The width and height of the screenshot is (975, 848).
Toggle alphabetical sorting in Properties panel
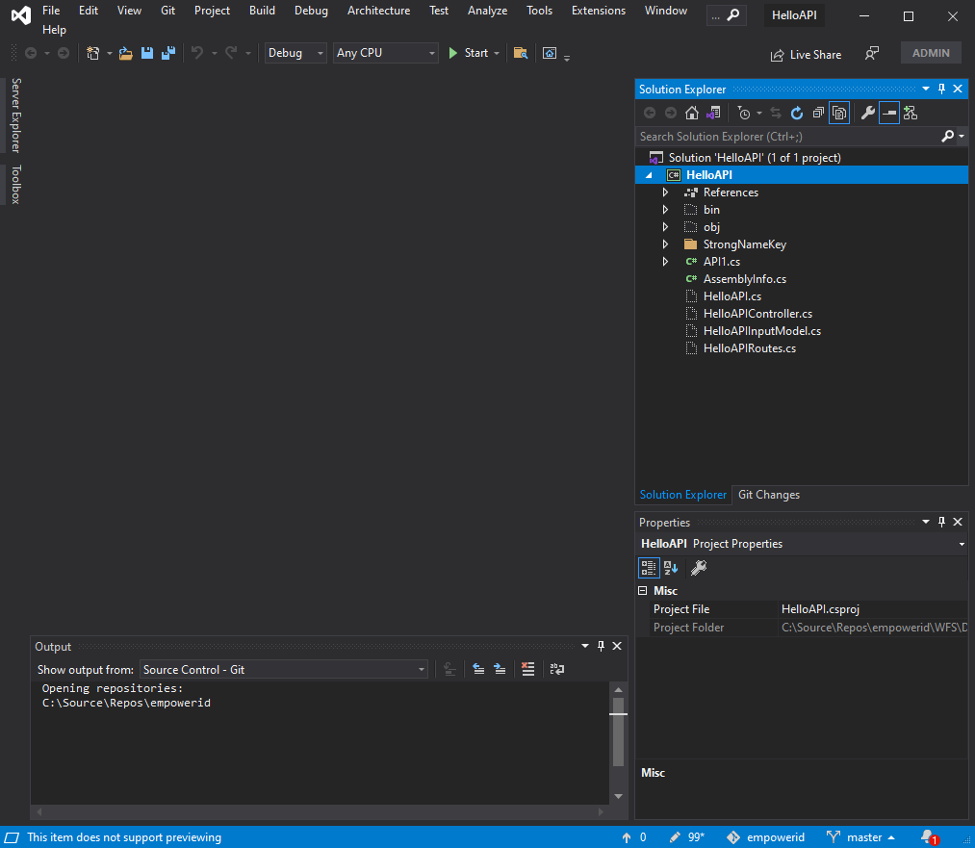pos(670,567)
